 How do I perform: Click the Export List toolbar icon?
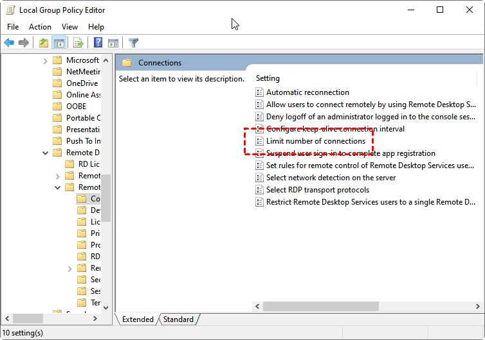[x=78, y=43]
